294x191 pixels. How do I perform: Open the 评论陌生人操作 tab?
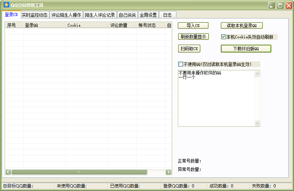pos(66,15)
